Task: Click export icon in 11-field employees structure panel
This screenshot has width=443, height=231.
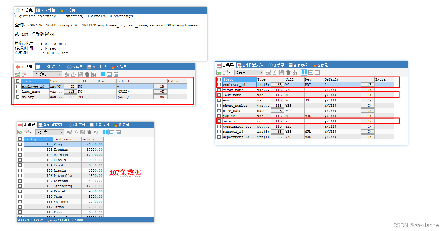Action: tap(218, 72)
